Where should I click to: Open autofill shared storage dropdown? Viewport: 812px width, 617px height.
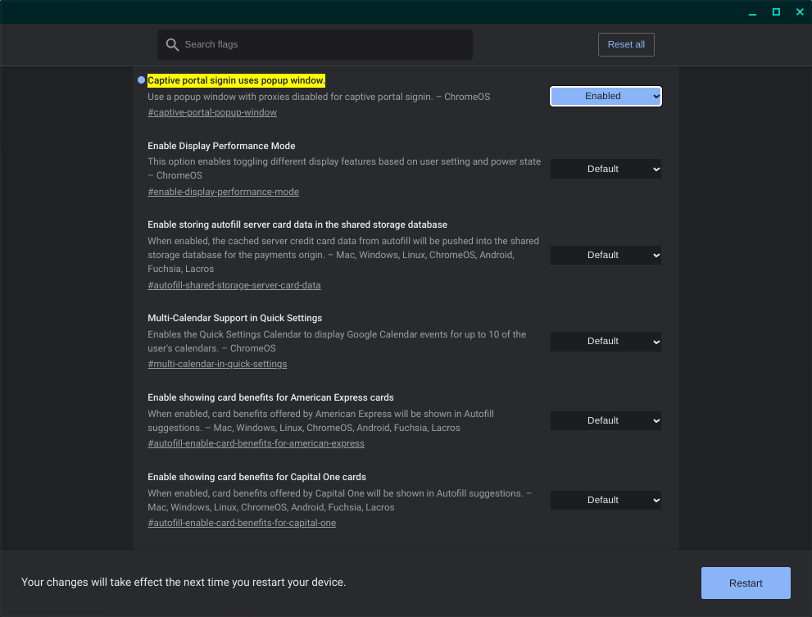pos(606,255)
